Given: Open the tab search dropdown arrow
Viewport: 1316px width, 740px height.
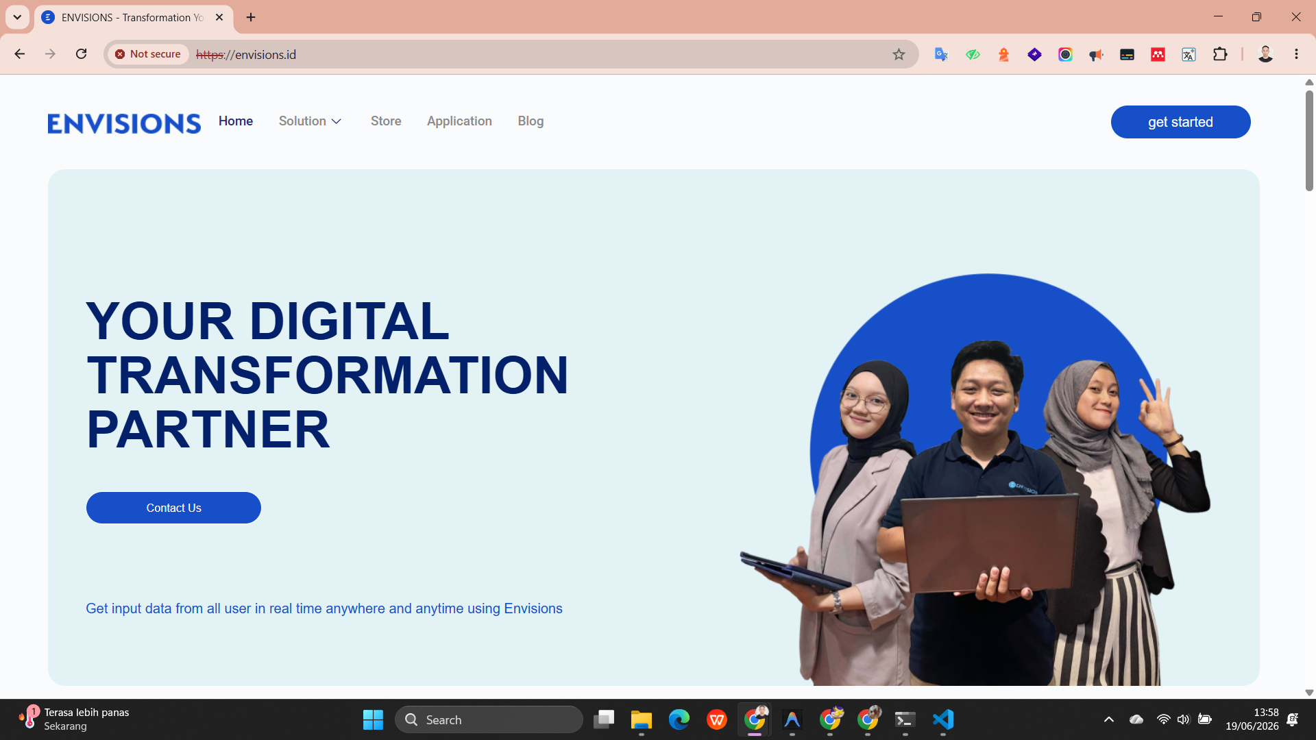Looking at the screenshot, I should (17, 17).
